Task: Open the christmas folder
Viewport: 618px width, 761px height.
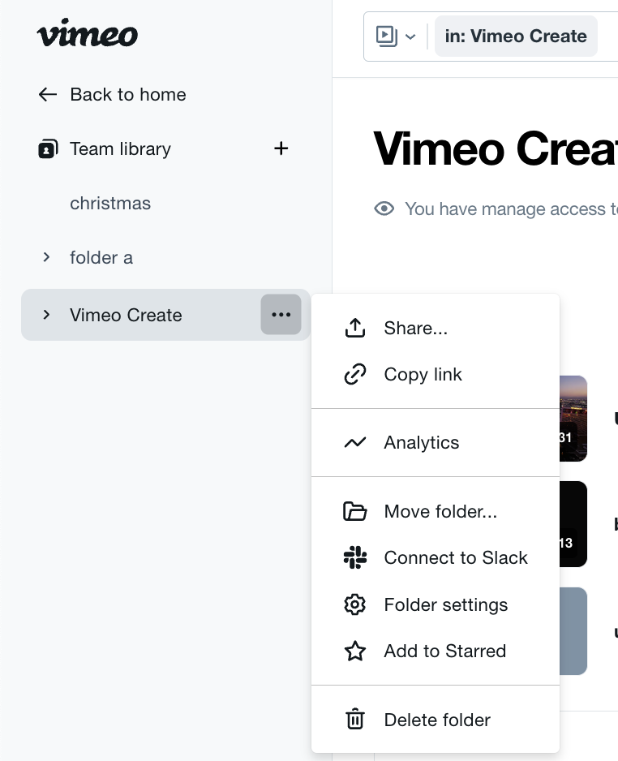Action: [x=110, y=203]
